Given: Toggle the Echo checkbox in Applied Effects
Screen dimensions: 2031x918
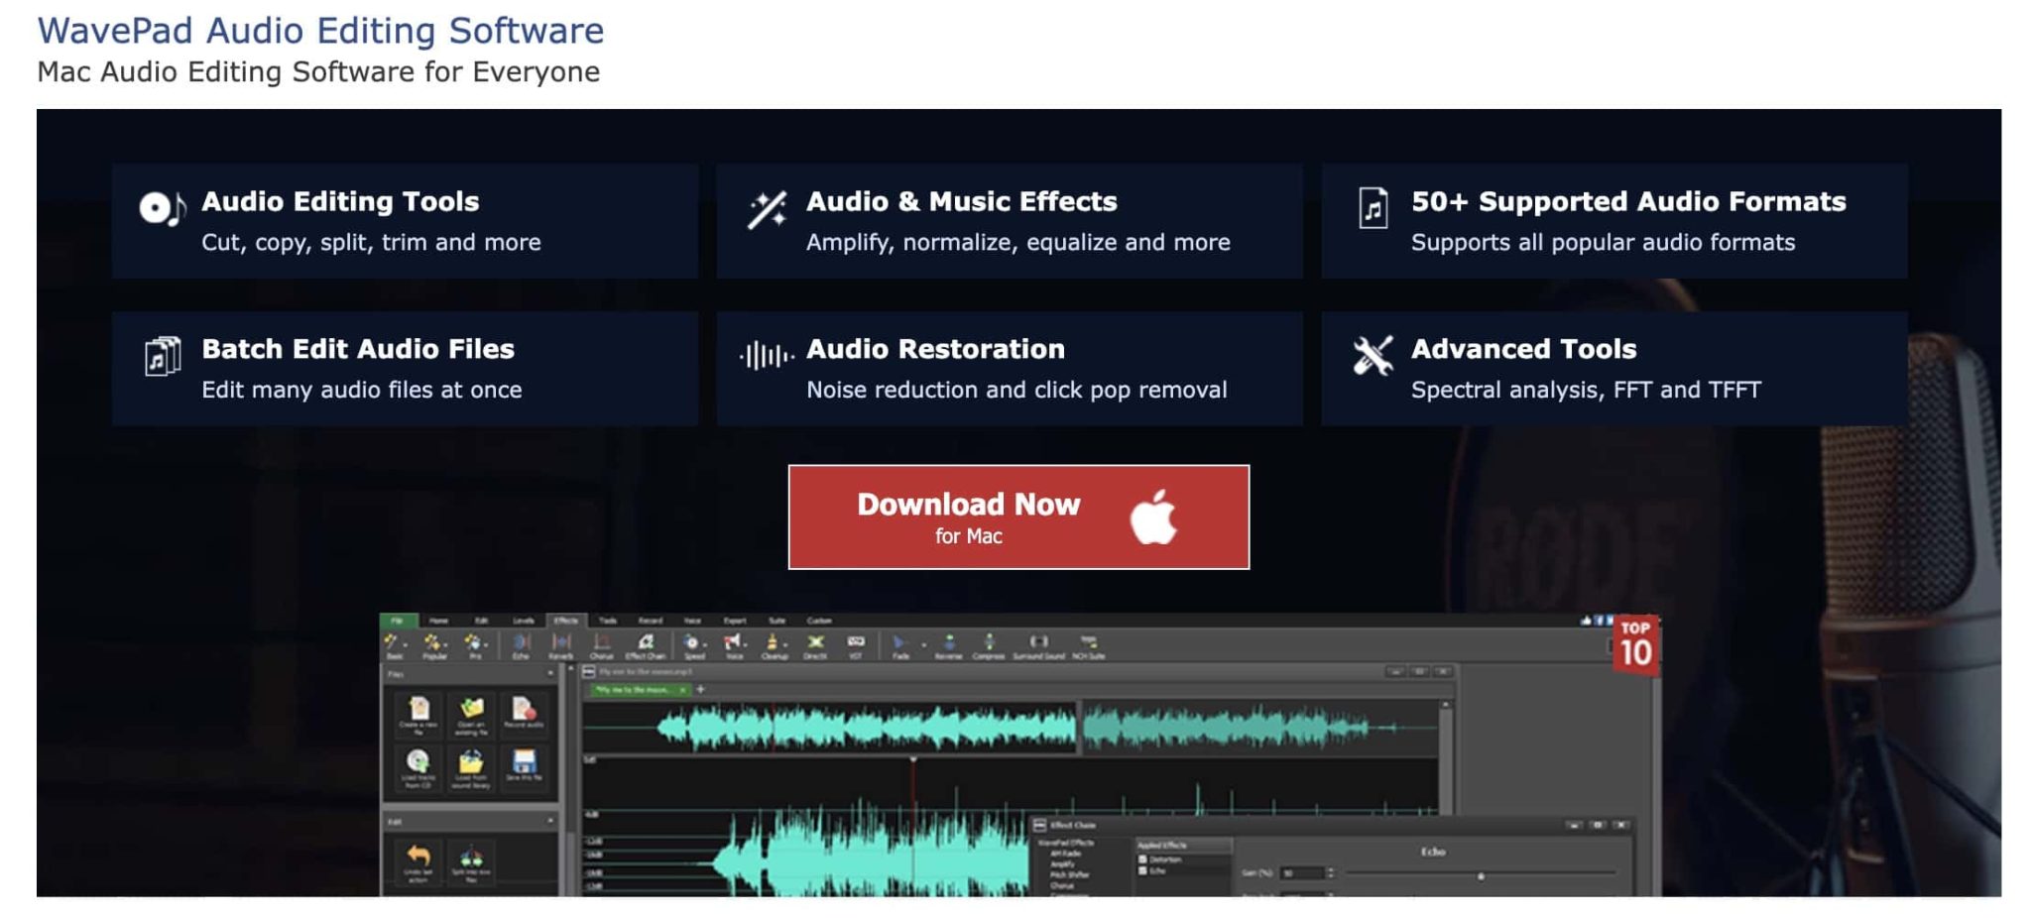Looking at the screenshot, I should pos(1143,870).
